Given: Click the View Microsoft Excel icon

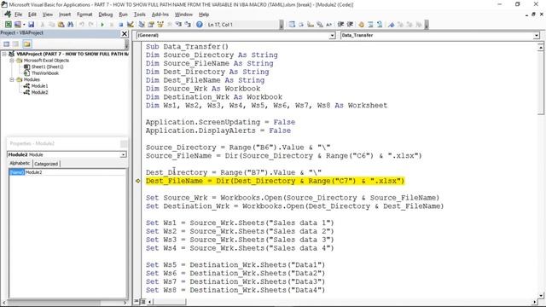Looking at the screenshot, I should click(x=8, y=25).
